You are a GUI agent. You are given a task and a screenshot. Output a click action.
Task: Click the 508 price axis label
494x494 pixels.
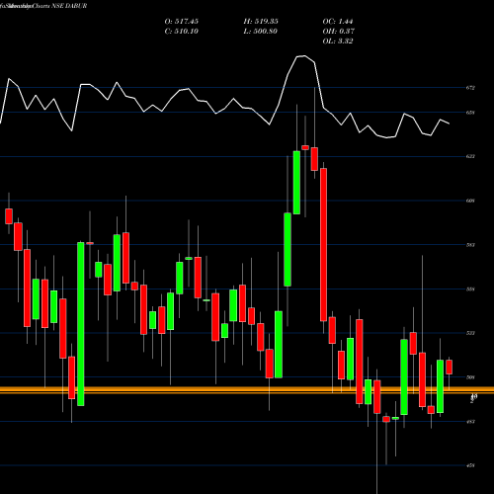(470, 377)
